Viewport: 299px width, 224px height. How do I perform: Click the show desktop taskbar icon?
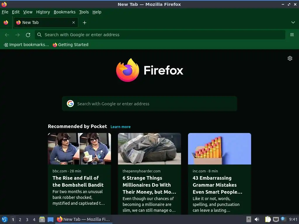[50, 219]
